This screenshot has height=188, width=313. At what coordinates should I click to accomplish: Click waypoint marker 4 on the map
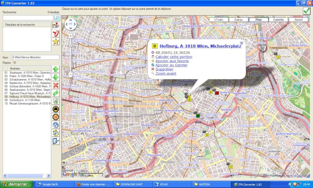pyautogui.click(x=207, y=135)
